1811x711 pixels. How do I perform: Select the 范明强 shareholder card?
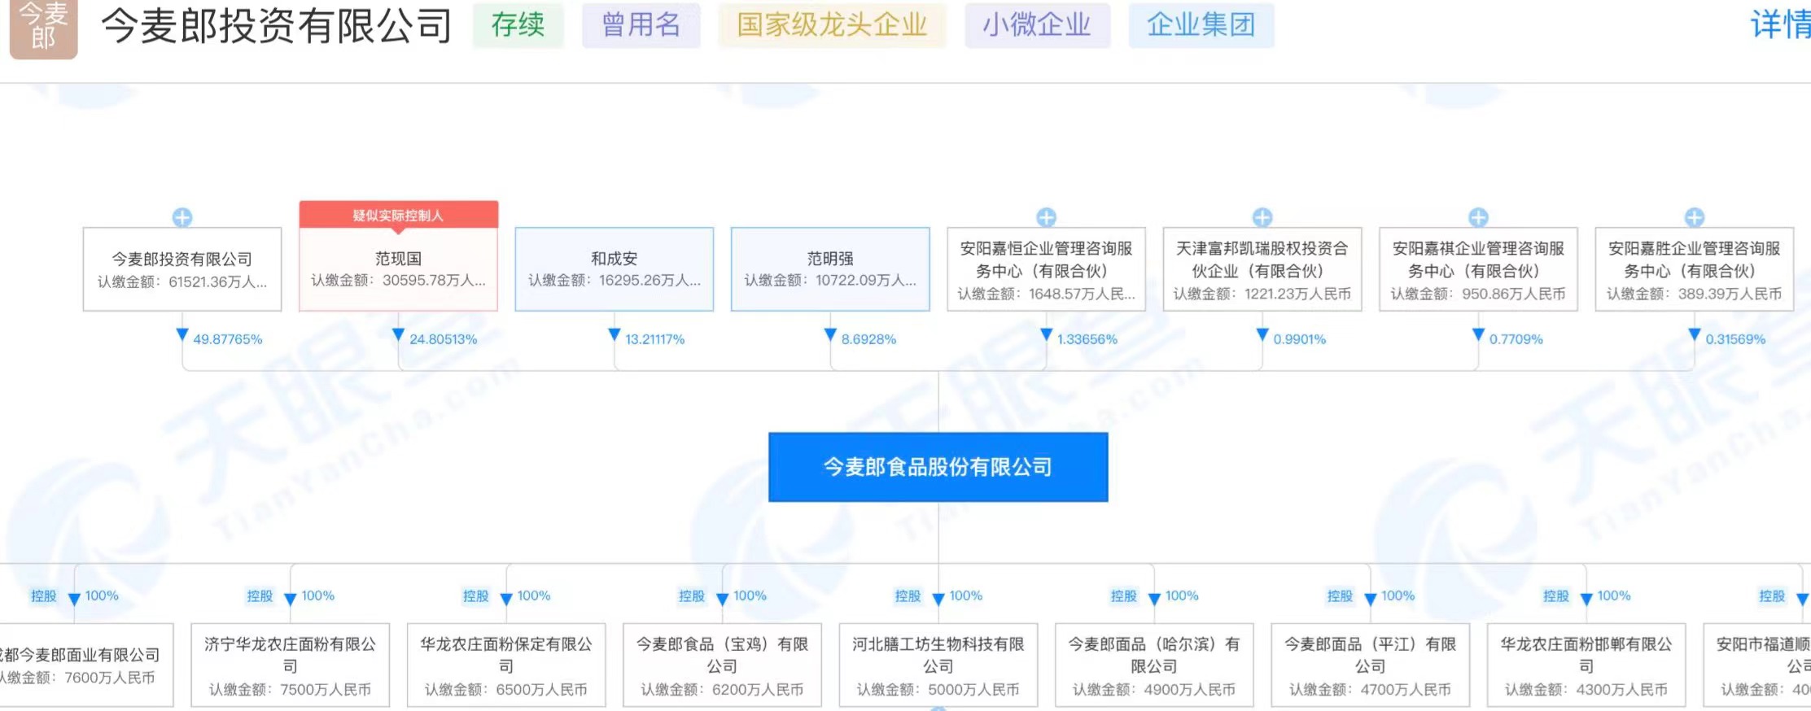(830, 269)
